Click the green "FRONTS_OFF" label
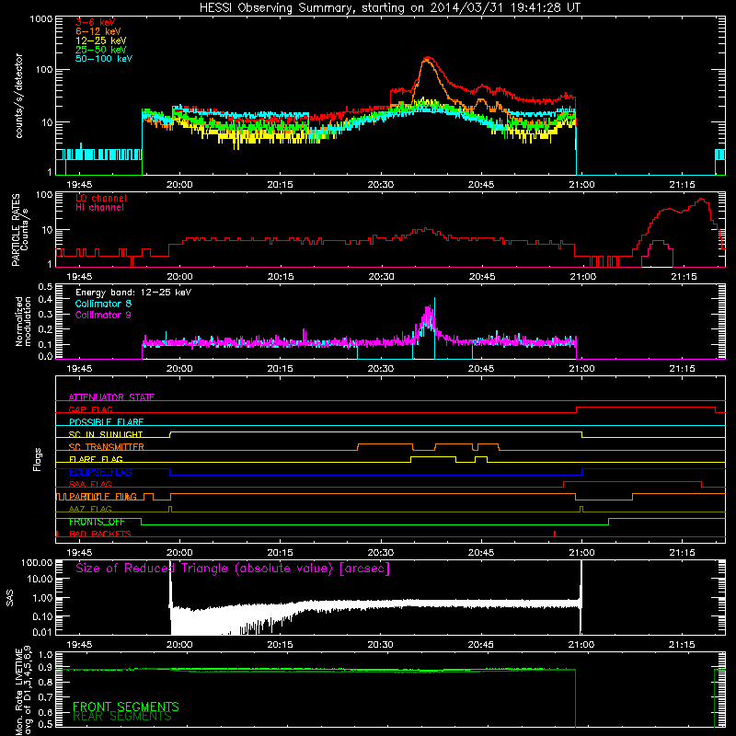Screen dimensions: 736x736 point(97,522)
